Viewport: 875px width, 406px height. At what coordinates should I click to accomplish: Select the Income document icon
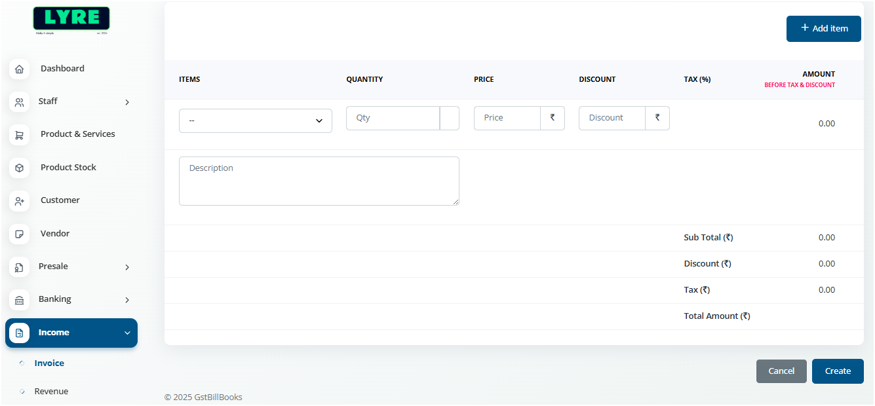[x=19, y=333]
